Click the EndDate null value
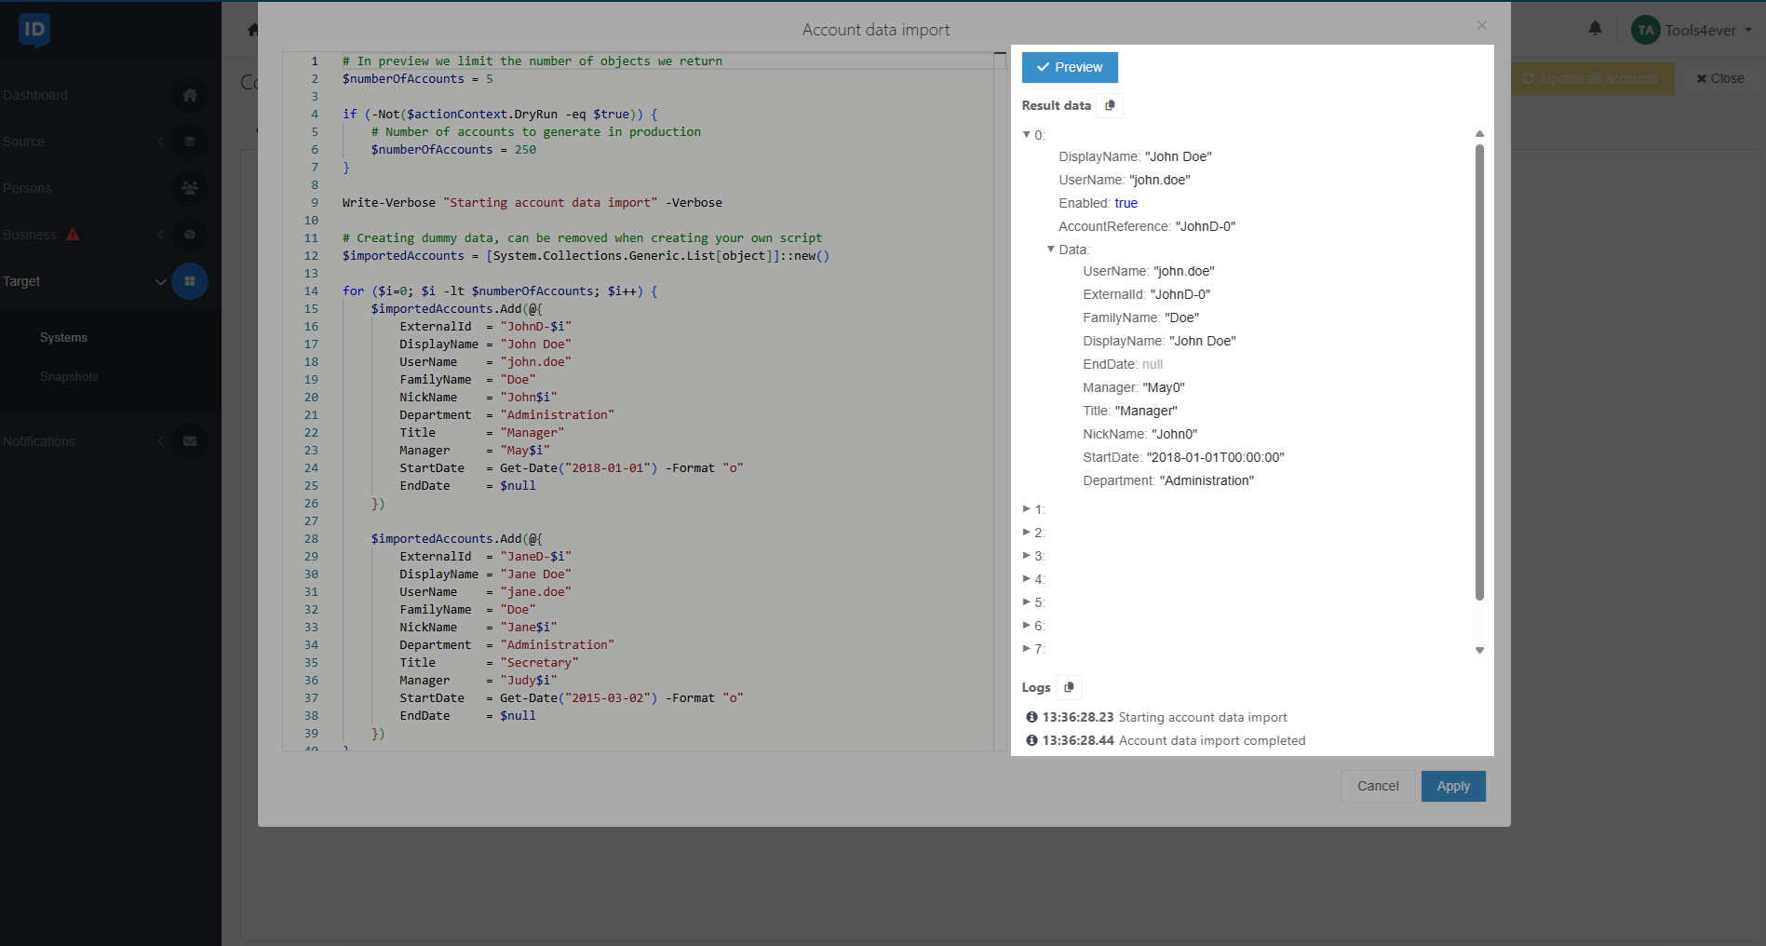The height and width of the screenshot is (946, 1766). point(1153,364)
